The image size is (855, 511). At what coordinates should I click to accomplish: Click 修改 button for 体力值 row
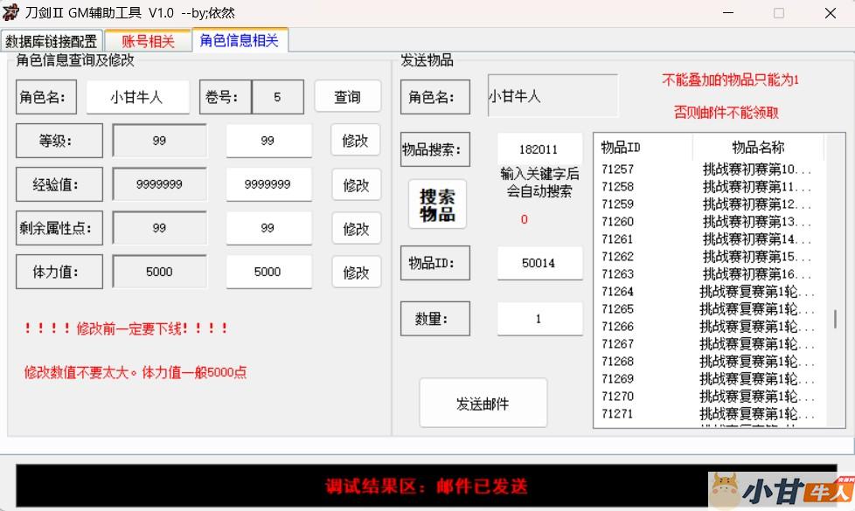pyautogui.click(x=356, y=273)
